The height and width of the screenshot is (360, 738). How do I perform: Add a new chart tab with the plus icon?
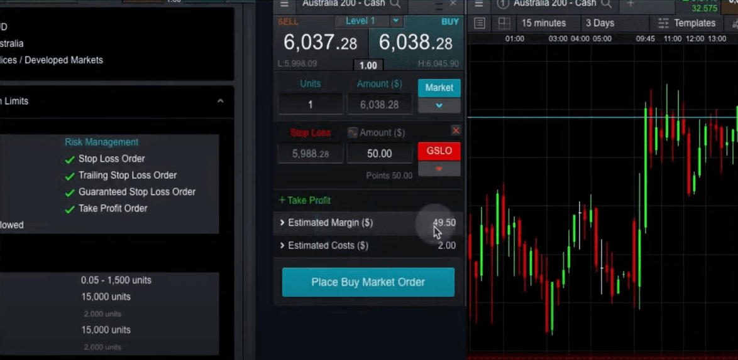click(631, 4)
